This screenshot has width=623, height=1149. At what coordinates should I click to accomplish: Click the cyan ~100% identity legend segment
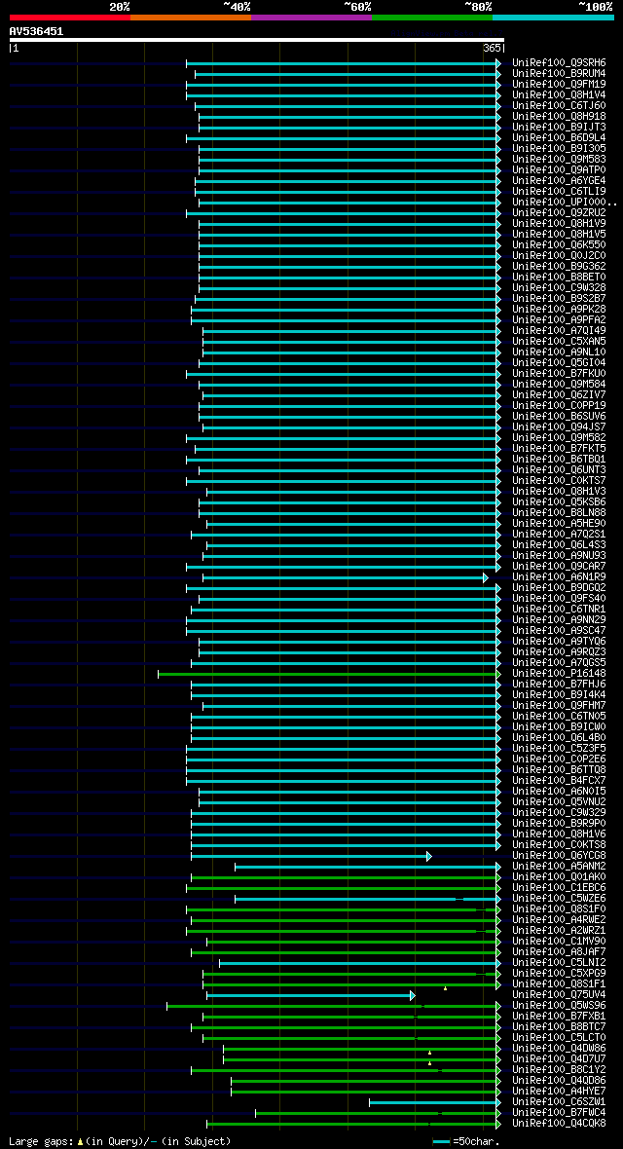pos(553,17)
